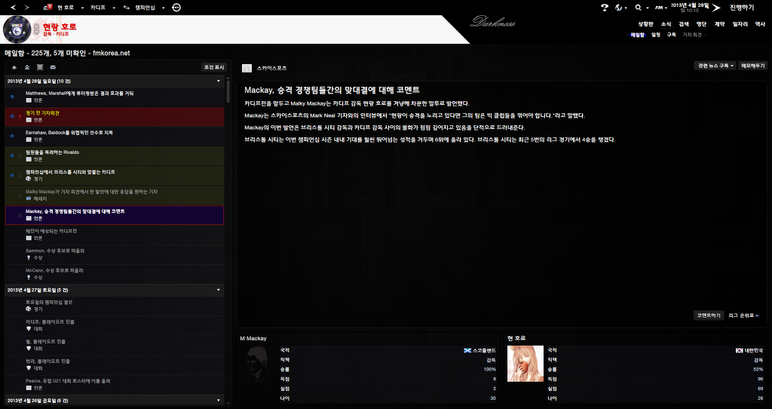The width and height of the screenshot is (772, 409).
Task: Toggle unread dot on 챔피언십에서 브리스톨 시티와 맞붙는 카디프
Action: [12, 175]
